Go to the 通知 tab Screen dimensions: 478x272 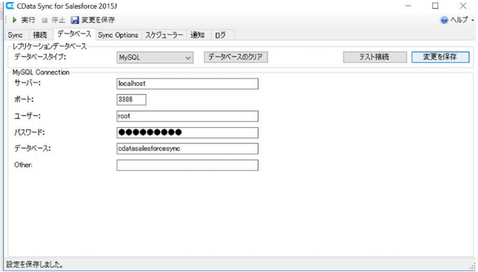tap(197, 35)
